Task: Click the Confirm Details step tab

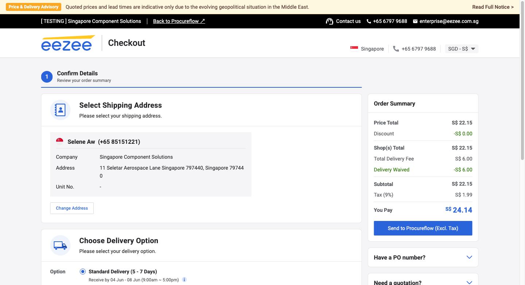Action: click(x=201, y=77)
